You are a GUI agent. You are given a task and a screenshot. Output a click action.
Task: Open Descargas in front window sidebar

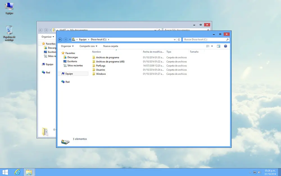pos(71,57)
